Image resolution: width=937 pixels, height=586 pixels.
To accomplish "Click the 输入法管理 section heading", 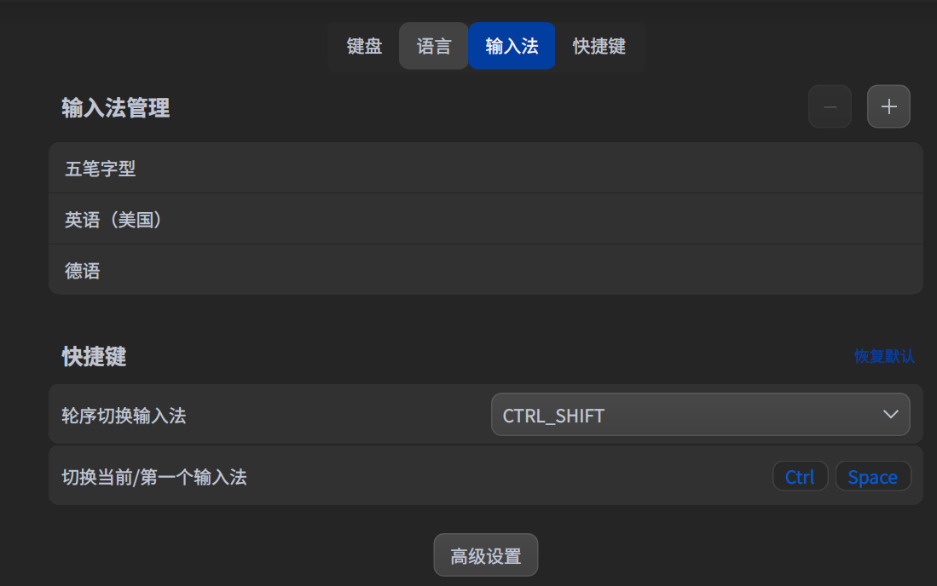I will tap(115, 108).
